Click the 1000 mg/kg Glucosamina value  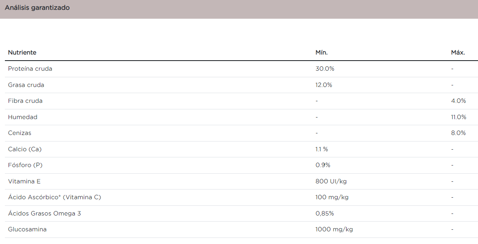click(x=334, y=229)
